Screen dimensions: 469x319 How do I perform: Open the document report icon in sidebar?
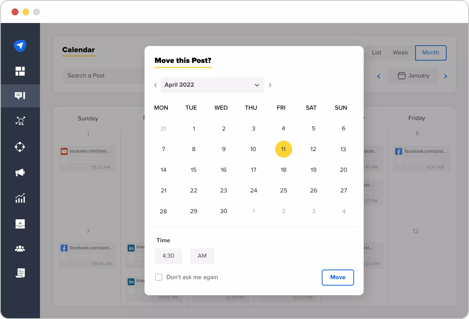tap(20, 273)
